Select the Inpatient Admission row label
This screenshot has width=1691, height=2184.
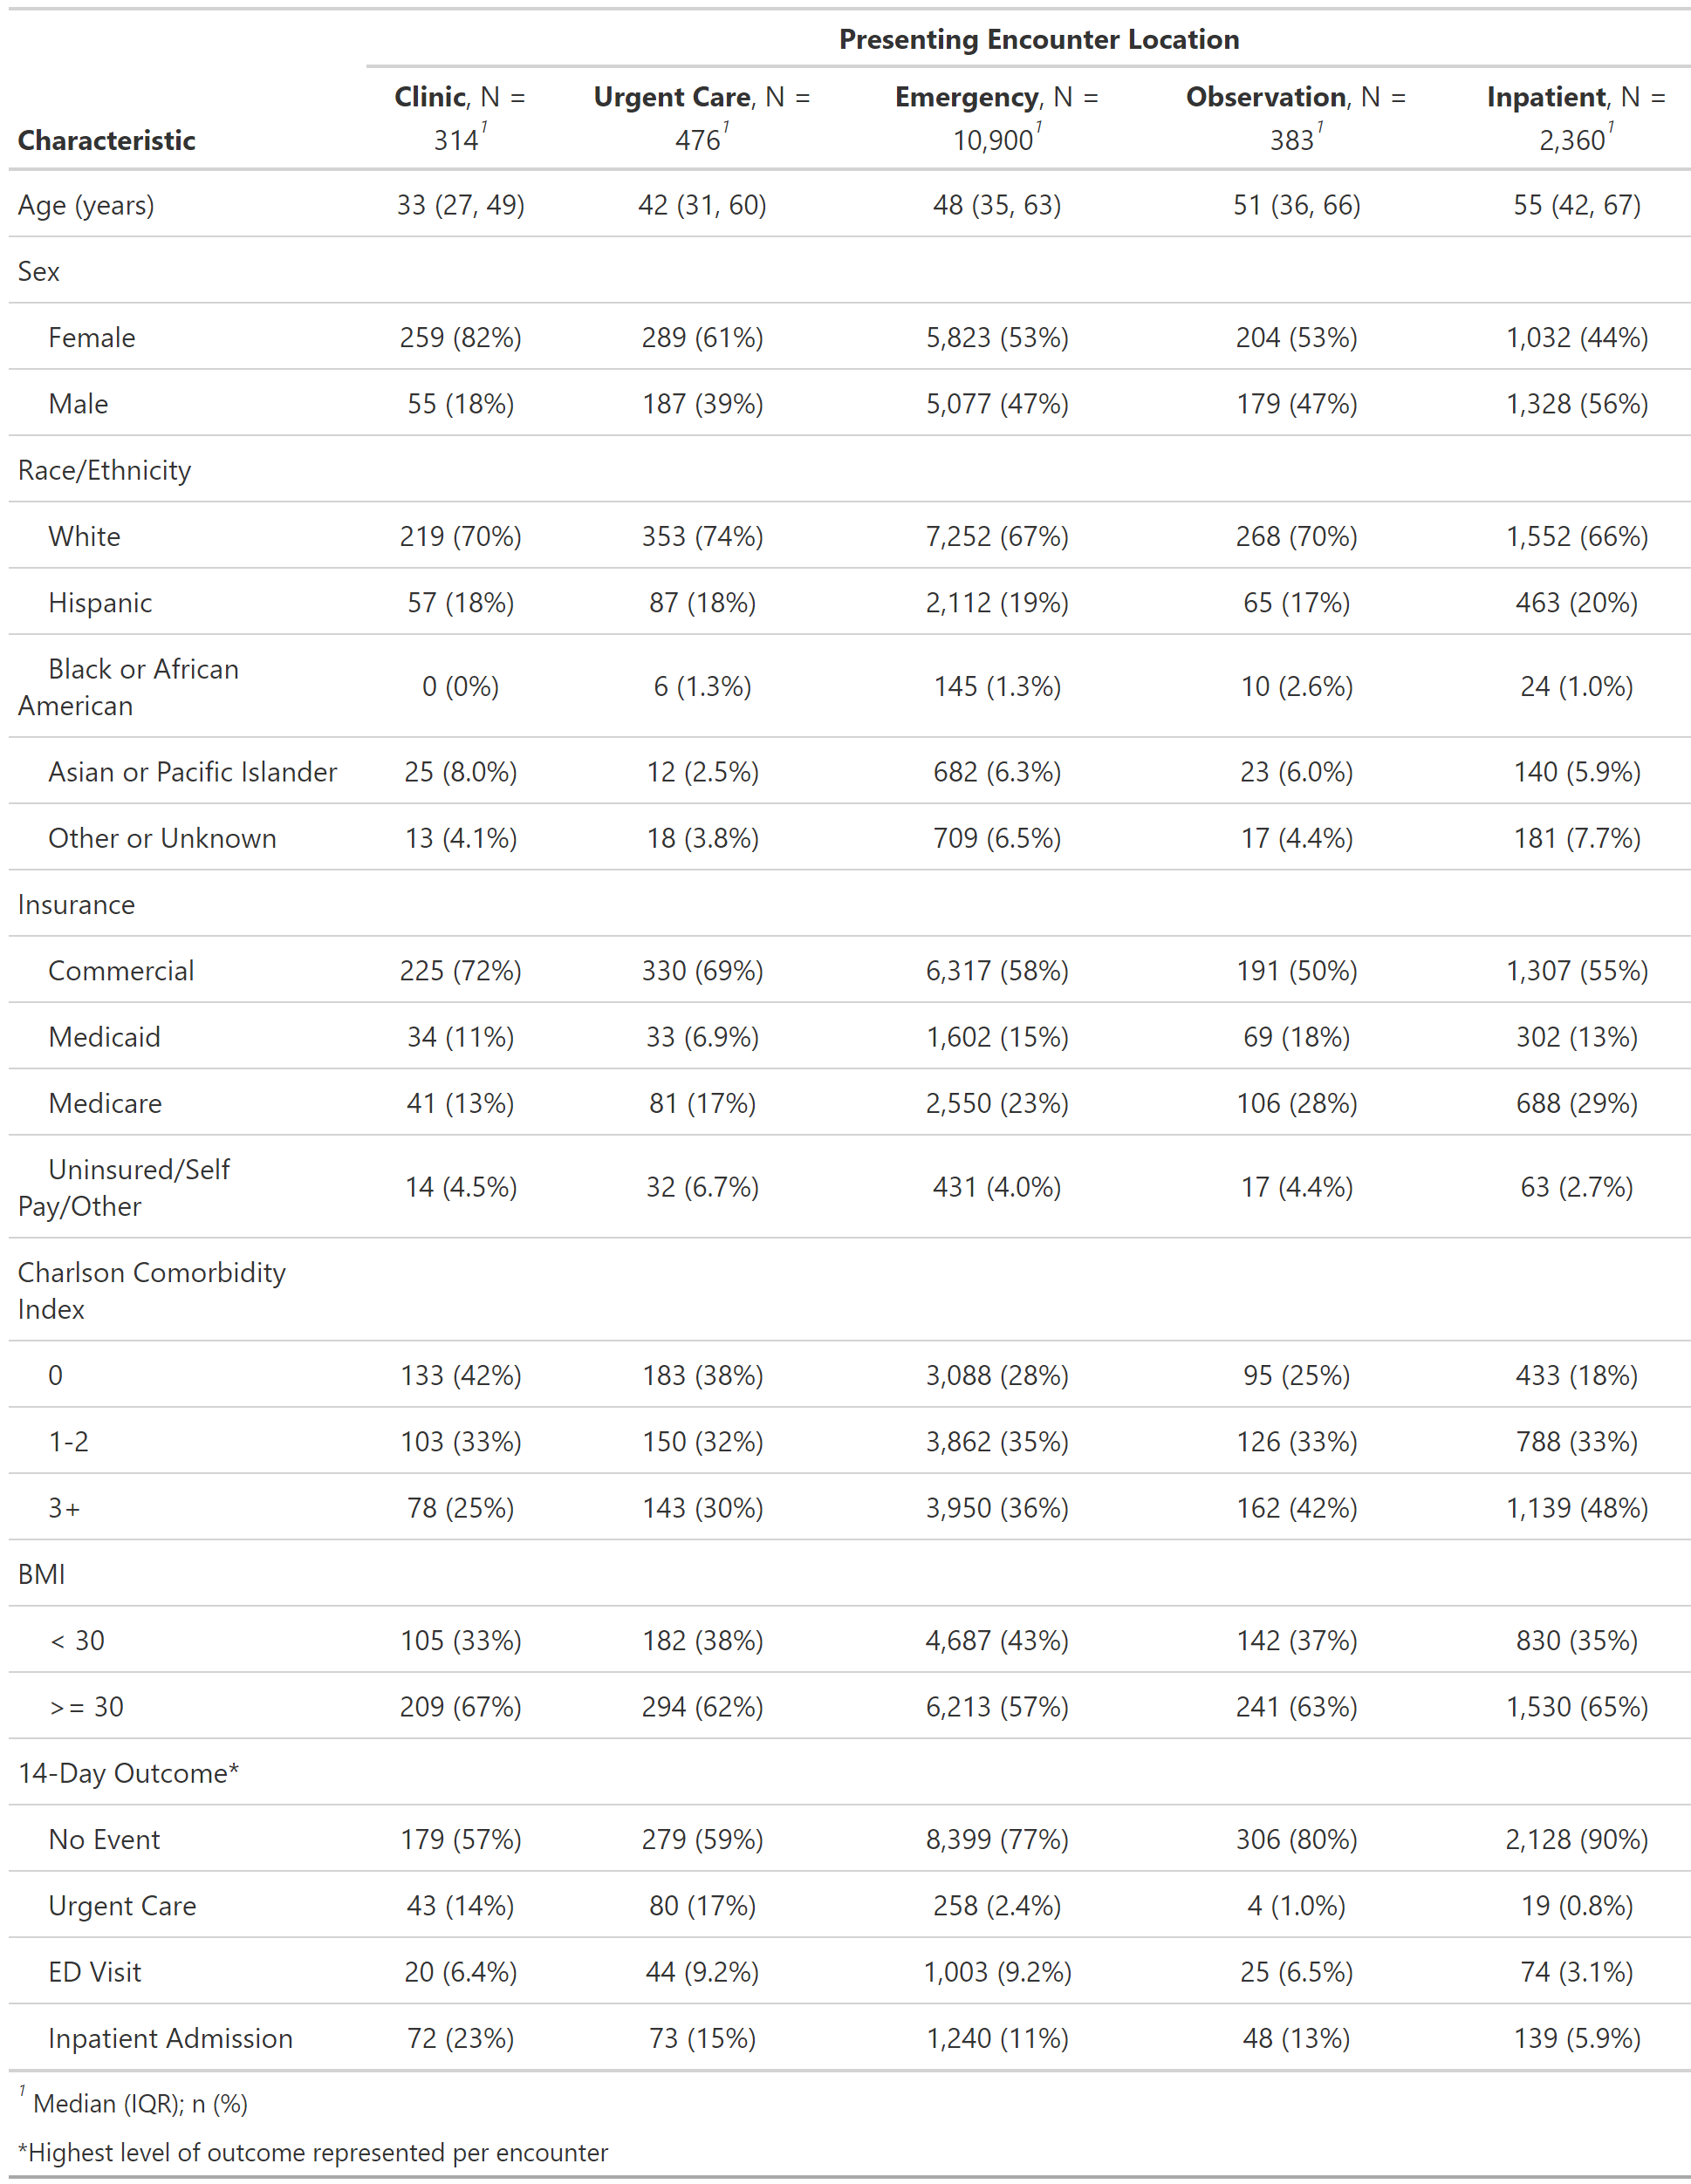click(170, 2038)
